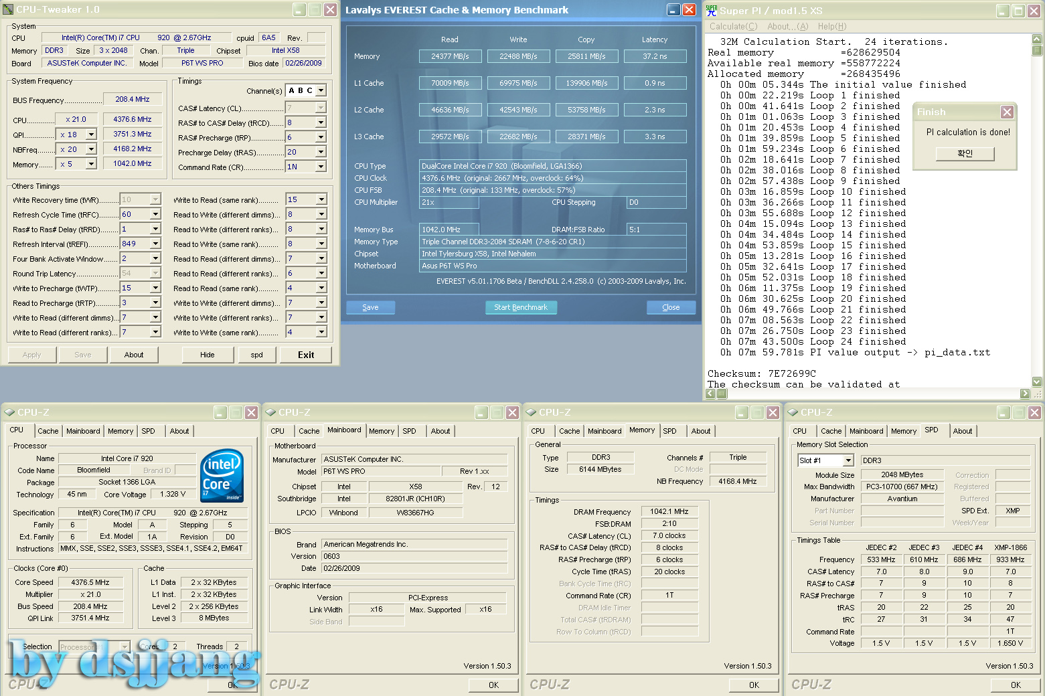The image size is (1045, 696).
Task: Click OK in the CPU-Z SPD window
Action: [x=1016, y=685]
